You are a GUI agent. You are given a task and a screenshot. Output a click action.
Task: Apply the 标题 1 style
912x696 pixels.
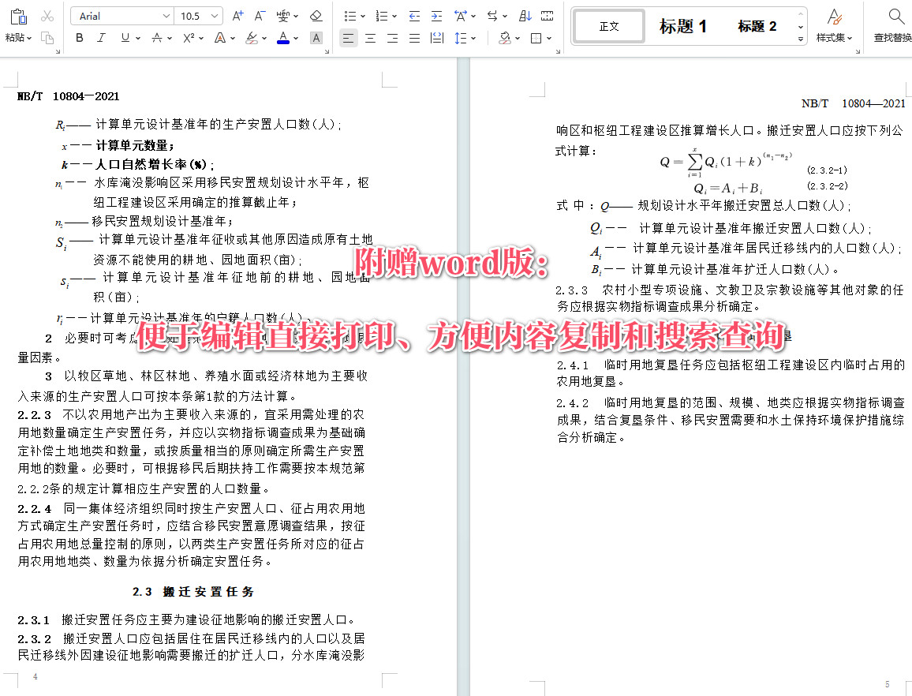[x=682, y=25]
